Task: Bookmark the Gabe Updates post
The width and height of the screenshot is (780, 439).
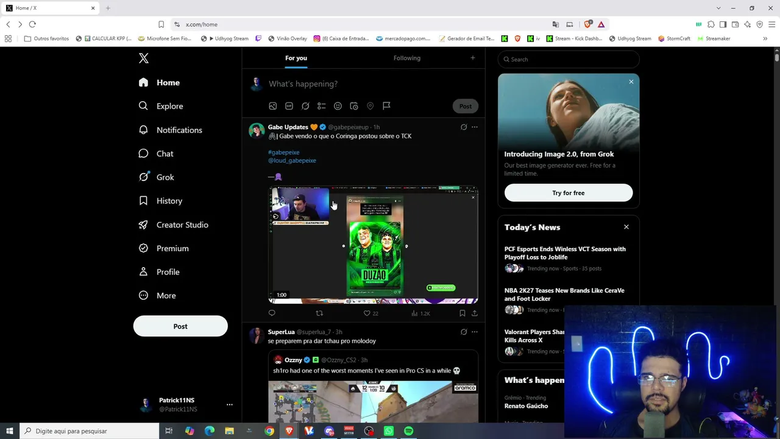Action: (x=463, y=313)
